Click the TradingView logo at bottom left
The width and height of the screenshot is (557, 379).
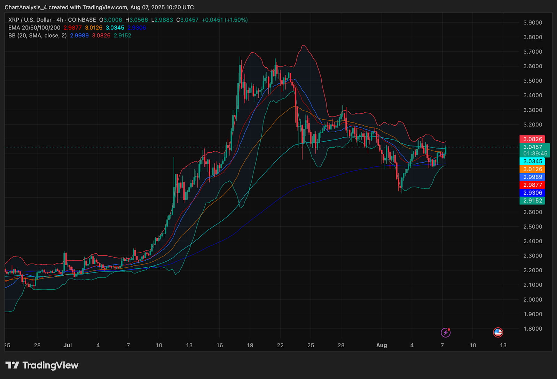click(42, 365)
